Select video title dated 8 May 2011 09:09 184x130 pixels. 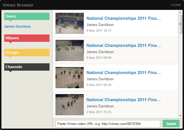click(x=123, y=45)
